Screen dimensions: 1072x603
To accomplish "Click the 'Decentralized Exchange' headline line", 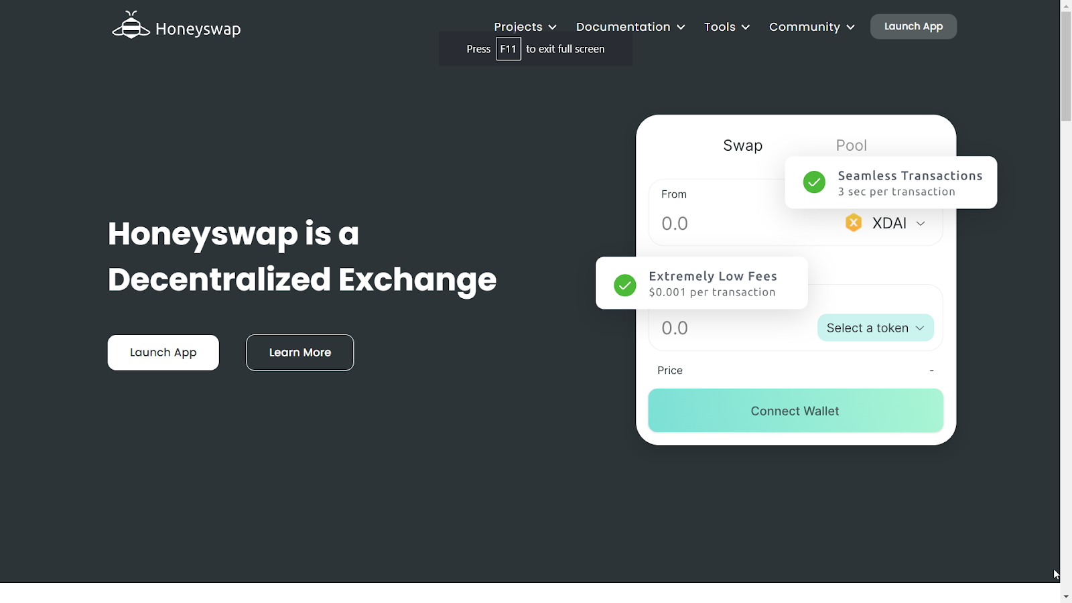I will pos(302,279).
